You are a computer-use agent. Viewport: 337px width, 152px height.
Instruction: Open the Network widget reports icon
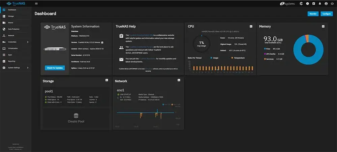tap(179, 80)
